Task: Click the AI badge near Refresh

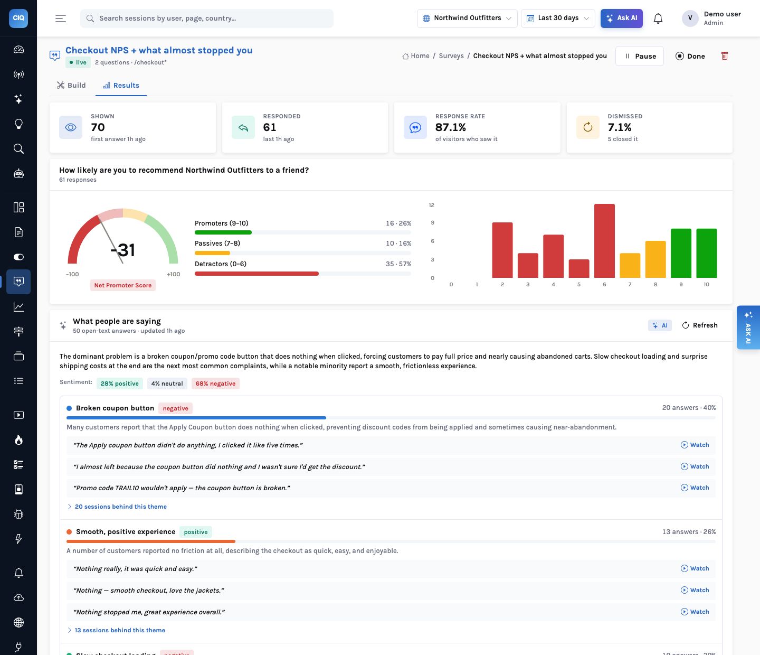Action: pos(660,325)
